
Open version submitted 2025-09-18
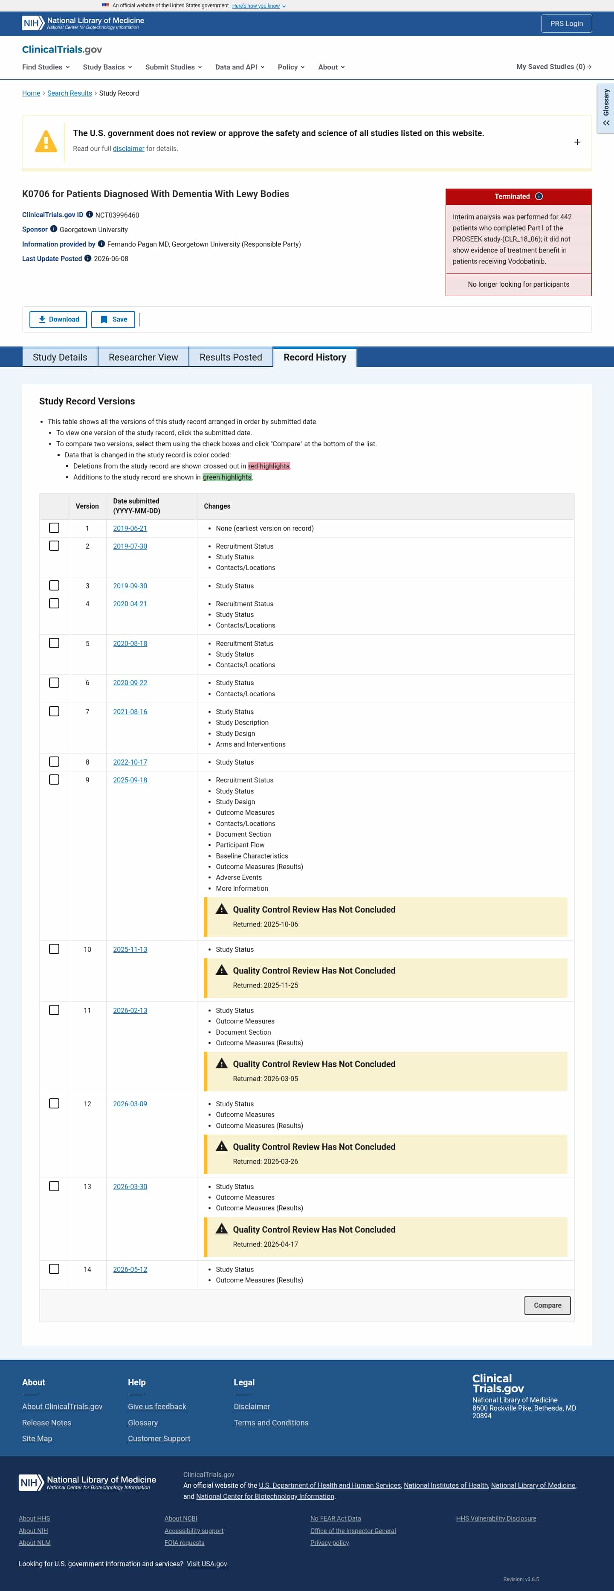pos(130,780)
